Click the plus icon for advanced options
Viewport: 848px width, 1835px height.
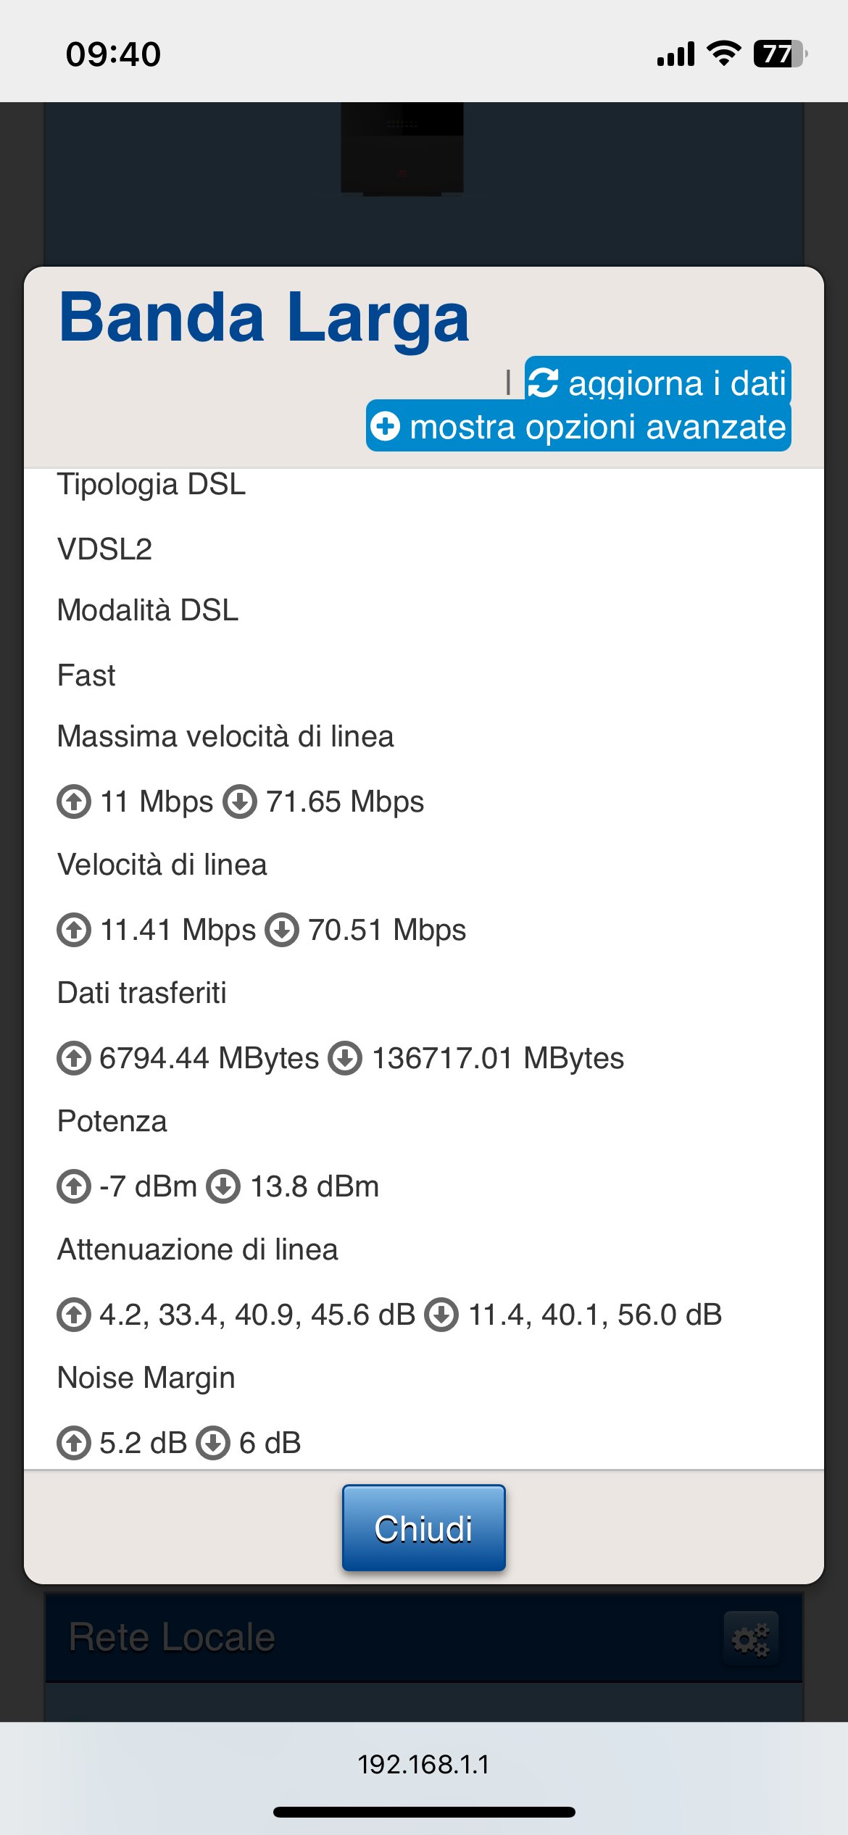[386, 426]
